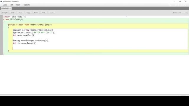Close the editor window

tap(186, 1)
